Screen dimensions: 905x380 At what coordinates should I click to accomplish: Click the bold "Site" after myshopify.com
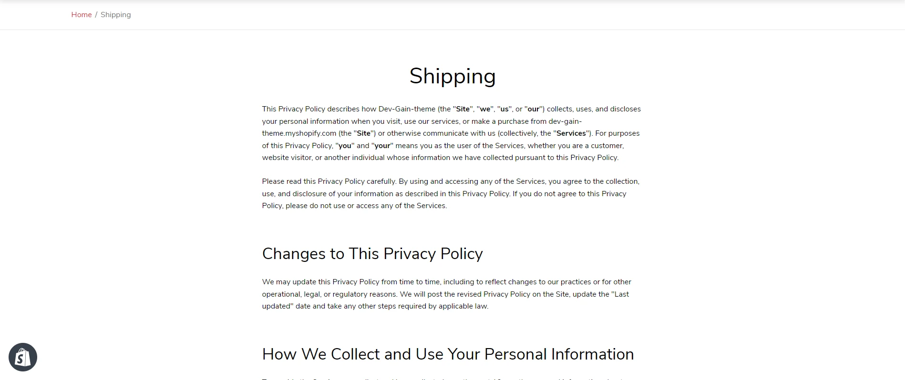click(x=364, y=133)
